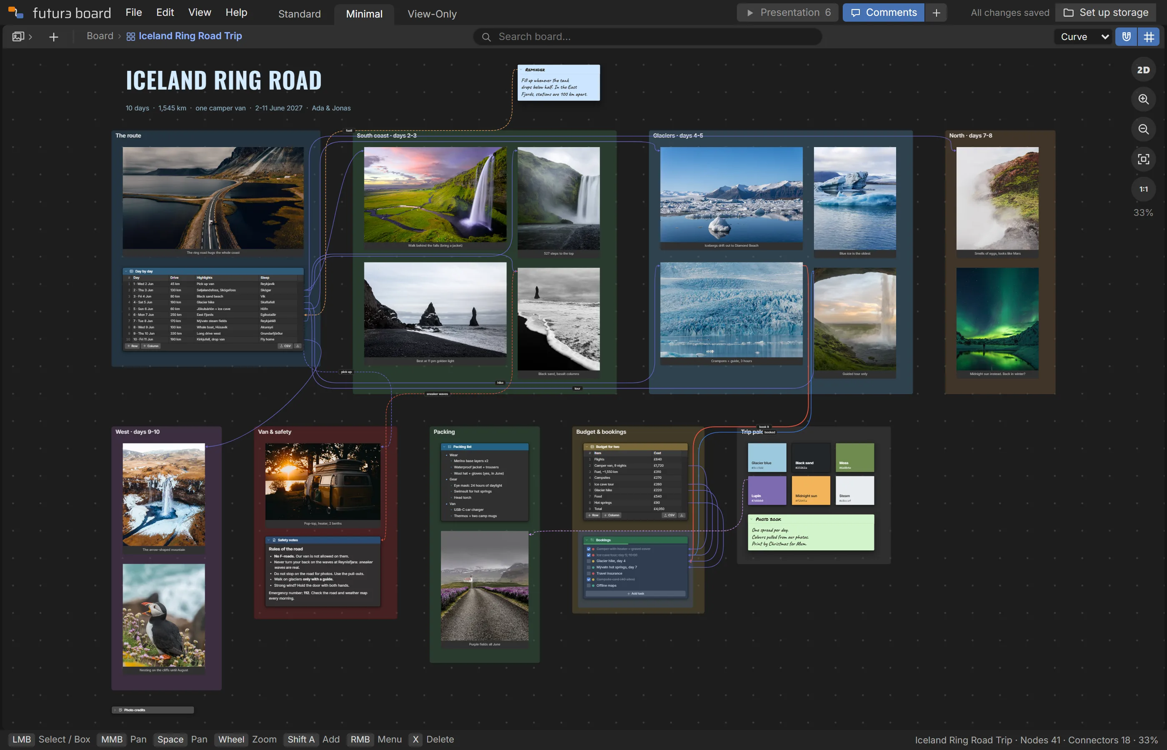Open the Comments panel
1167x750 pixels.
(884, 12)
